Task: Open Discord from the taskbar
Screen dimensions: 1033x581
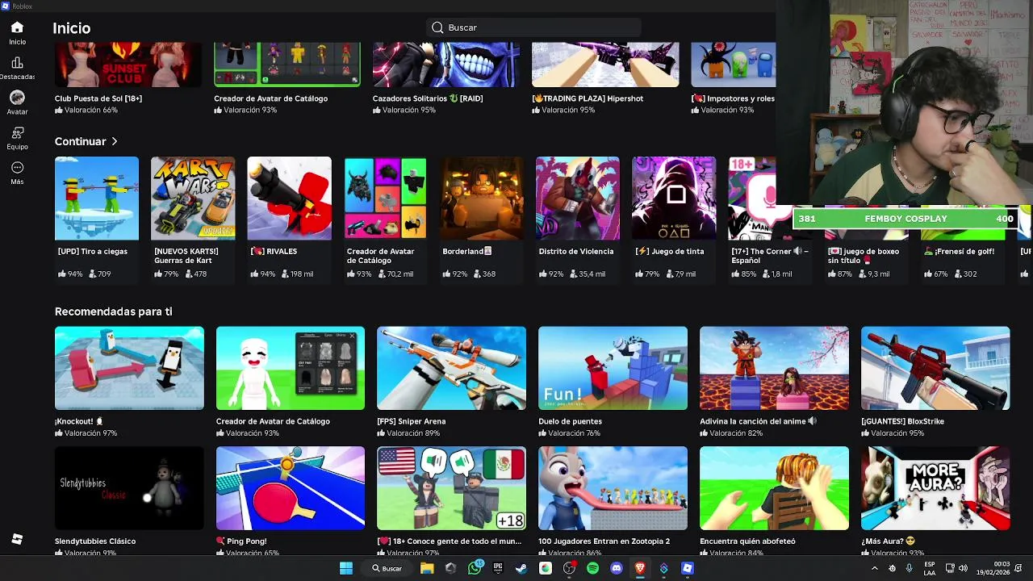Action: pyautogui.click(x=617, y=568)
